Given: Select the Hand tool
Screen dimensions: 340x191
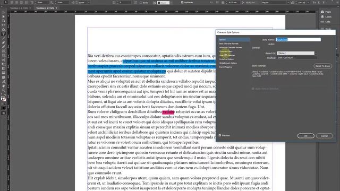Looking at the screenshot, I should 4,86.
